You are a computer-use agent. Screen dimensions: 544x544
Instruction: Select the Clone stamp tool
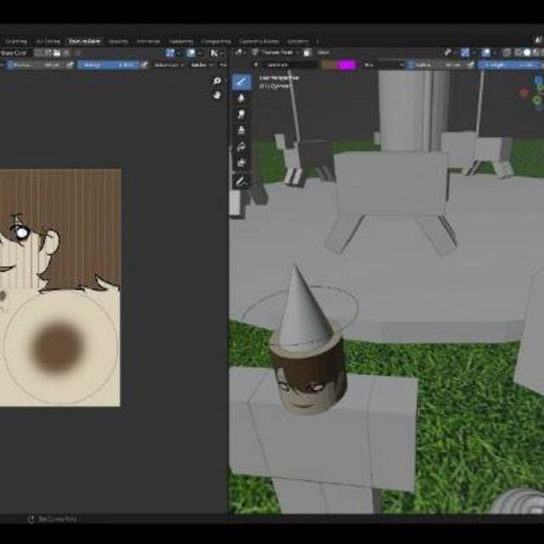(241, 130)
